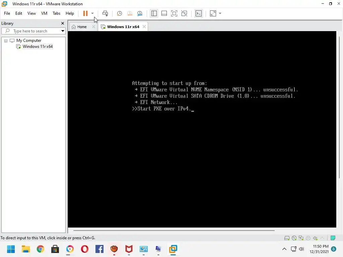
Task: Open the Tabs menu
Action: [56, 13]
